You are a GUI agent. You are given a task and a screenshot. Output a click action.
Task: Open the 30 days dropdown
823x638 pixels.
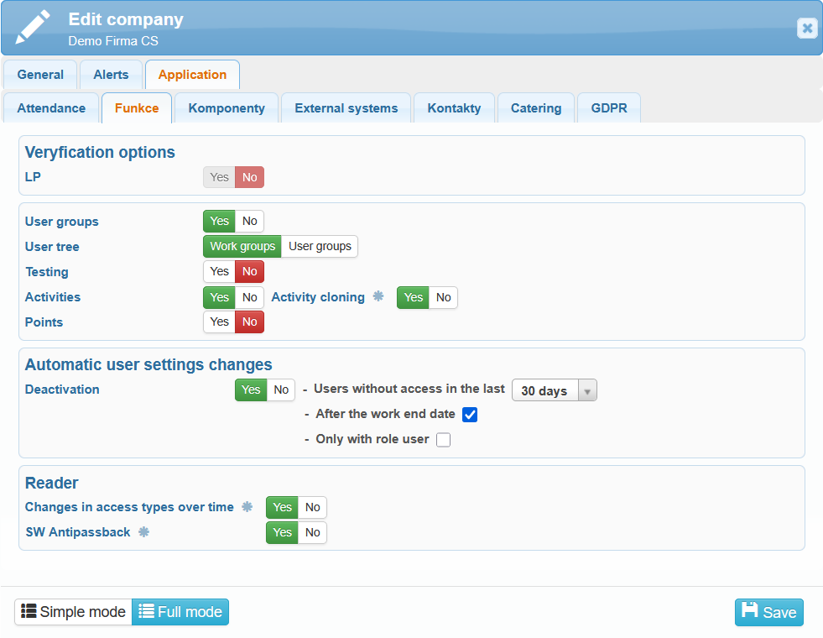point(554,390)
